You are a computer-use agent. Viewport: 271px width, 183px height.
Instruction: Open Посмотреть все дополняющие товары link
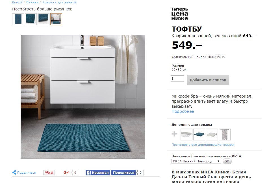pos(203,145)
